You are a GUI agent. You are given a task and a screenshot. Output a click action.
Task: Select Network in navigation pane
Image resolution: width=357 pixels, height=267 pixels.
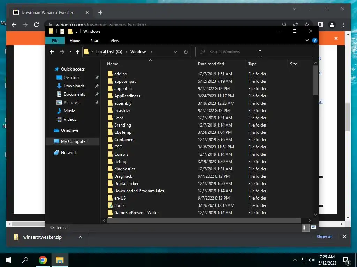(x=69, y=153)
